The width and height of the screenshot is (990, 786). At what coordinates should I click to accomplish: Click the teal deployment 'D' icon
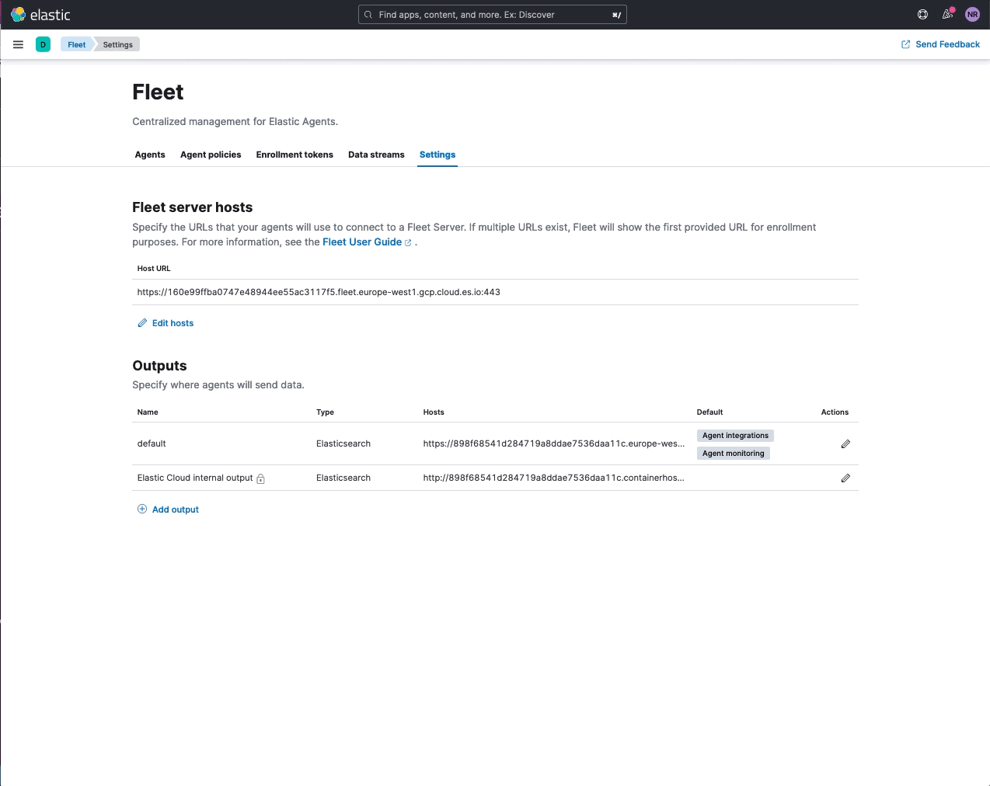43,44
